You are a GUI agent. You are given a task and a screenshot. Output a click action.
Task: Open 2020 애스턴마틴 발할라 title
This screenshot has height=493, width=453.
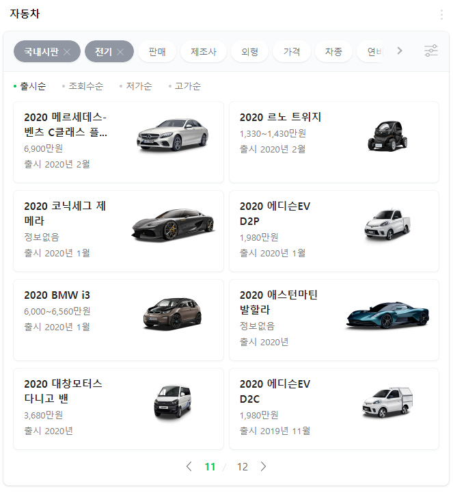(x=279, y=302)
